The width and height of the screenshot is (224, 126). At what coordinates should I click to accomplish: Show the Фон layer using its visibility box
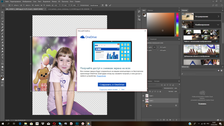[143, 105]
